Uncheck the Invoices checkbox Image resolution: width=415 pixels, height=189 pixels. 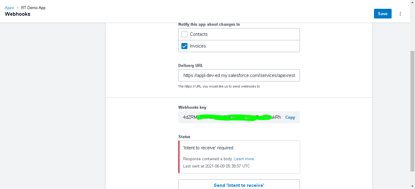point(184,46)
